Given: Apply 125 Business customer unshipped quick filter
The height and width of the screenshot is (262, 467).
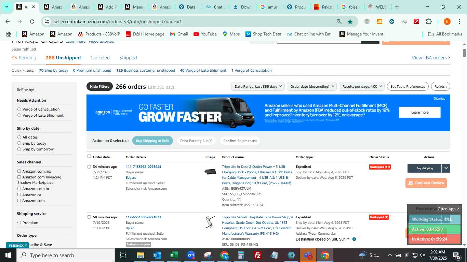Looking at the screenshot, I should (x=146, y=70).
